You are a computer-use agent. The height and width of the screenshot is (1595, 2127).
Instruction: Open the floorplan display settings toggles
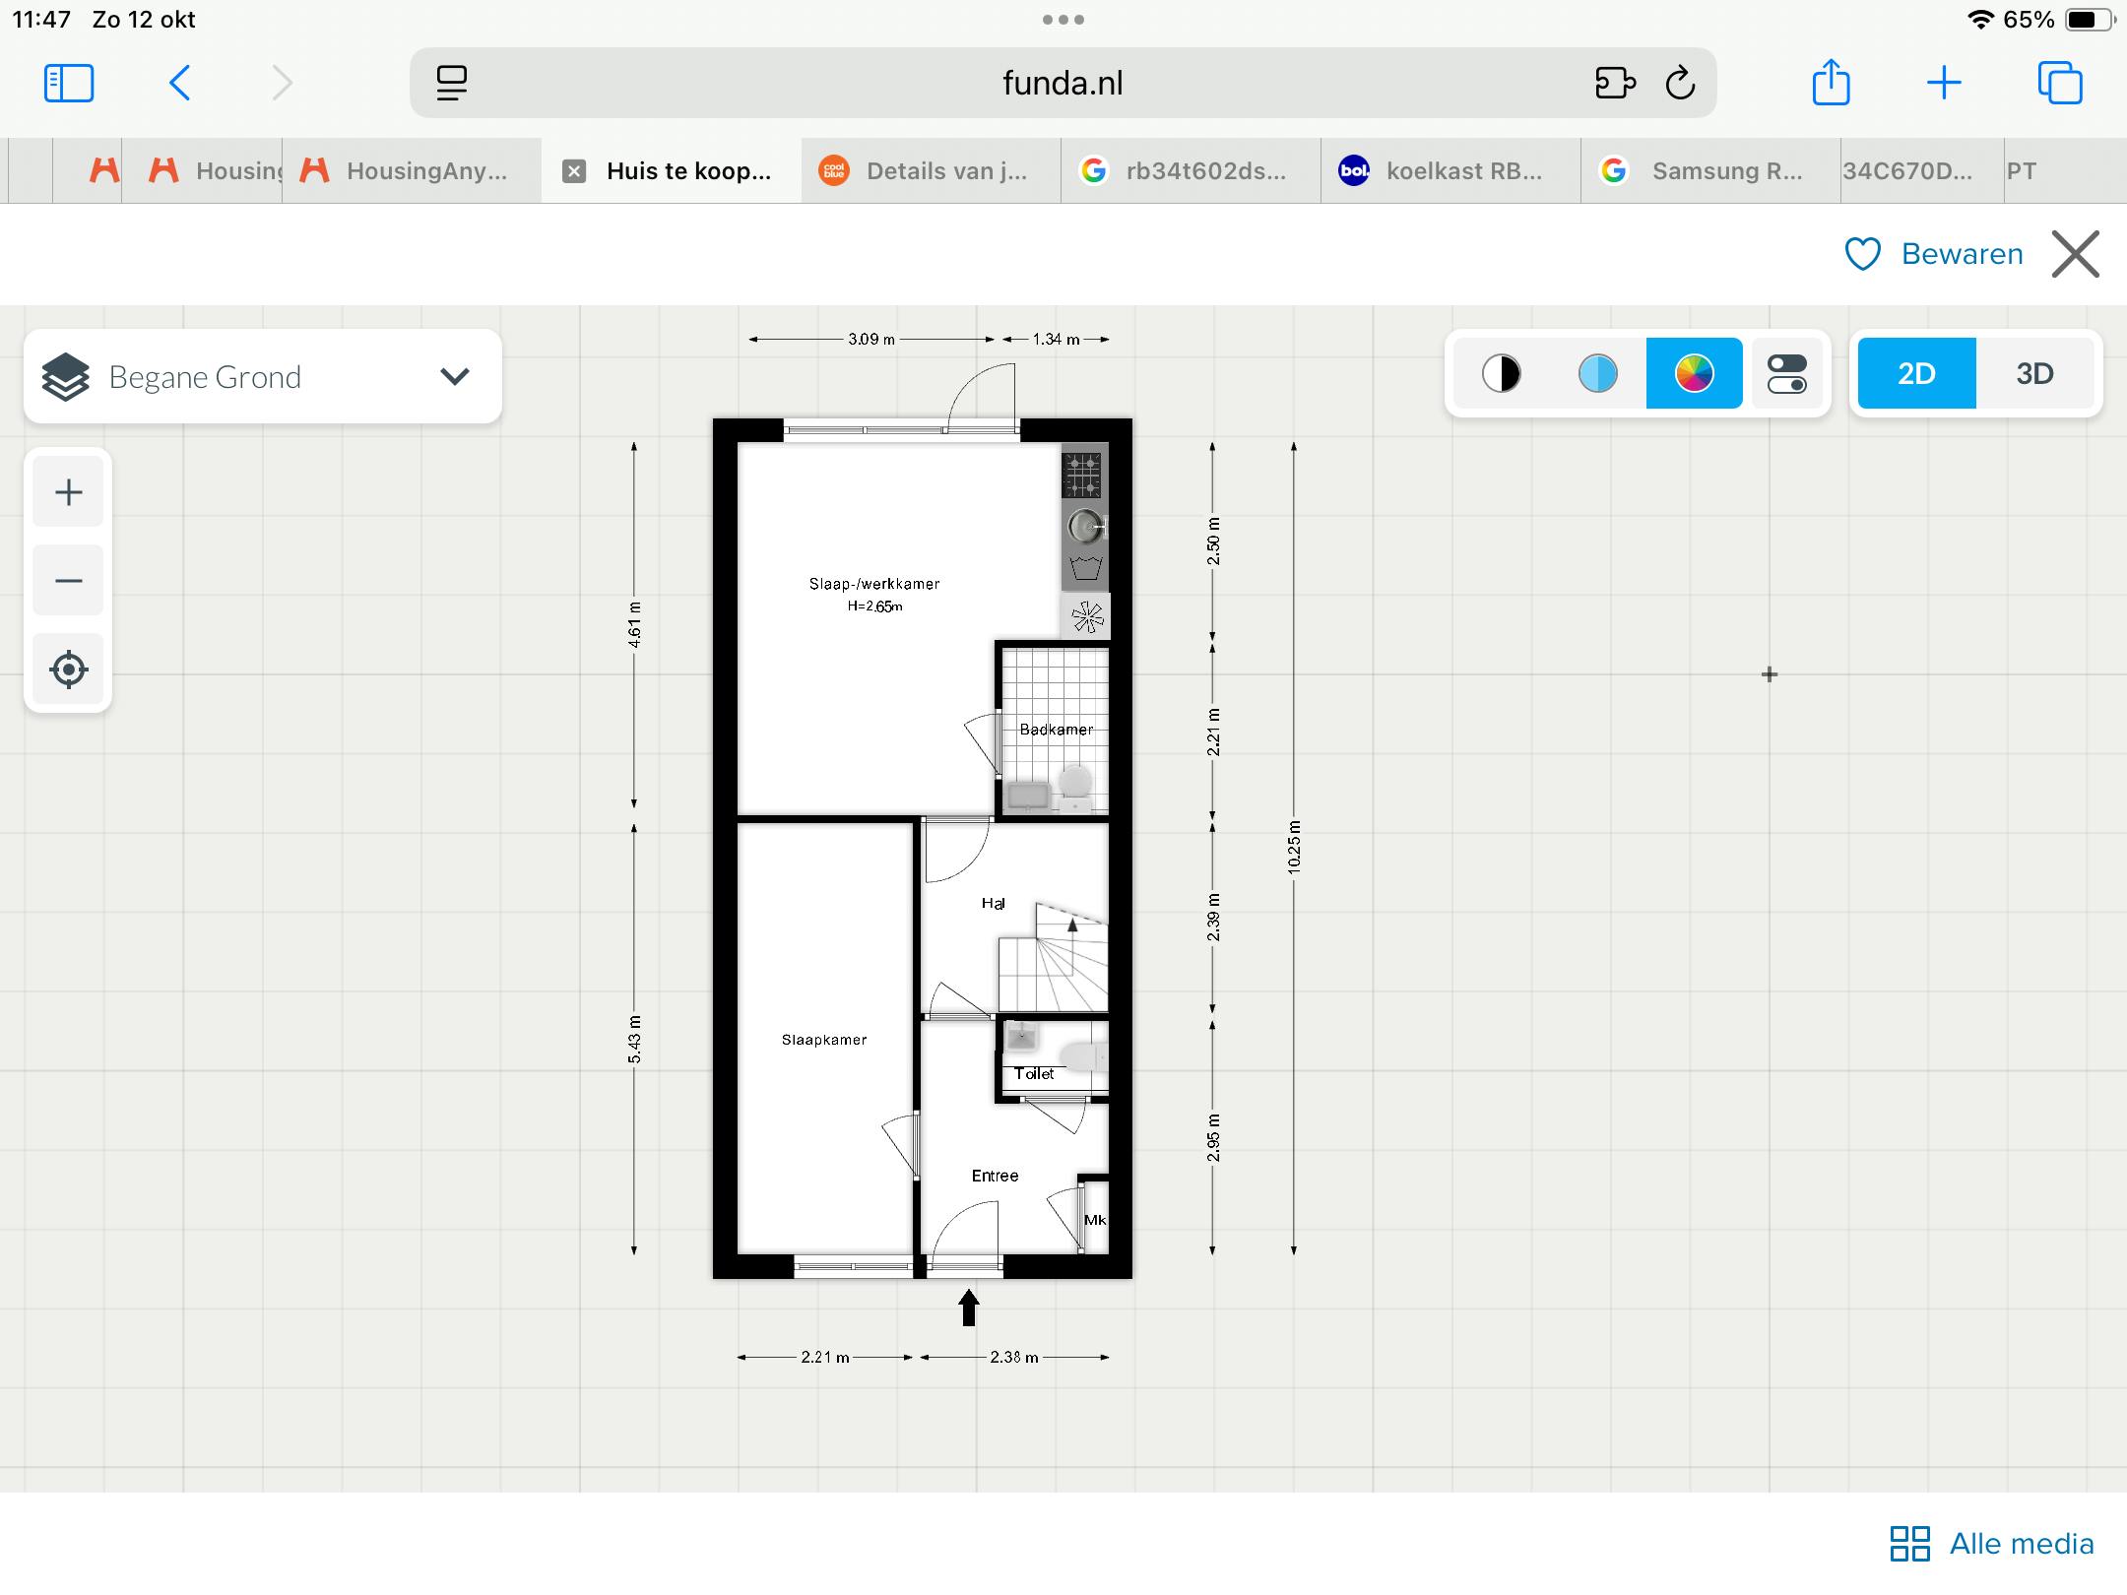point(1789,373)
